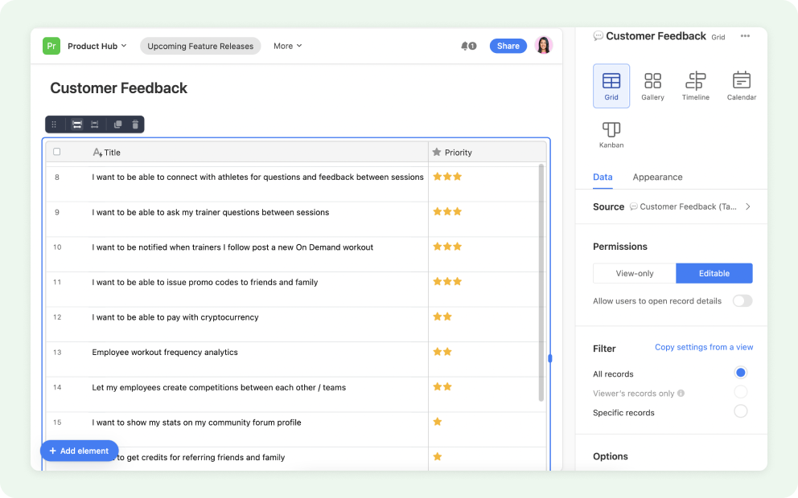Choose the Specific records filter option
Image resolution: width=798 pixels, height=498 pixels.
tap(740, 410)
